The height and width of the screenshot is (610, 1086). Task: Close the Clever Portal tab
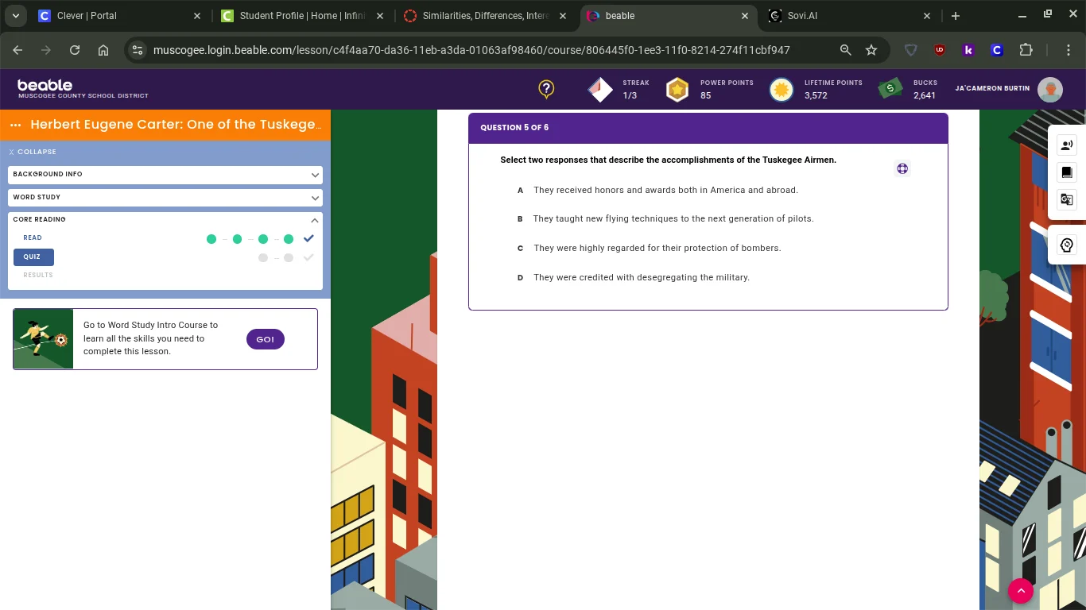[x=197, y=16]
